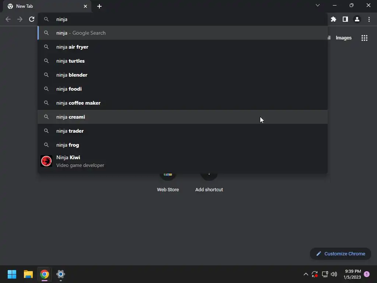Screen dimensions: 377x283
Task: Click the Chrome taskbar icon
Action: [45, 274]
